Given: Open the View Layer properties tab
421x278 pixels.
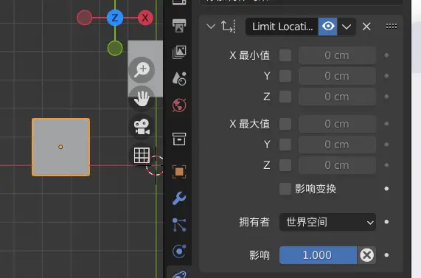Looking at the screenshot, I should (x=179, y=52).
